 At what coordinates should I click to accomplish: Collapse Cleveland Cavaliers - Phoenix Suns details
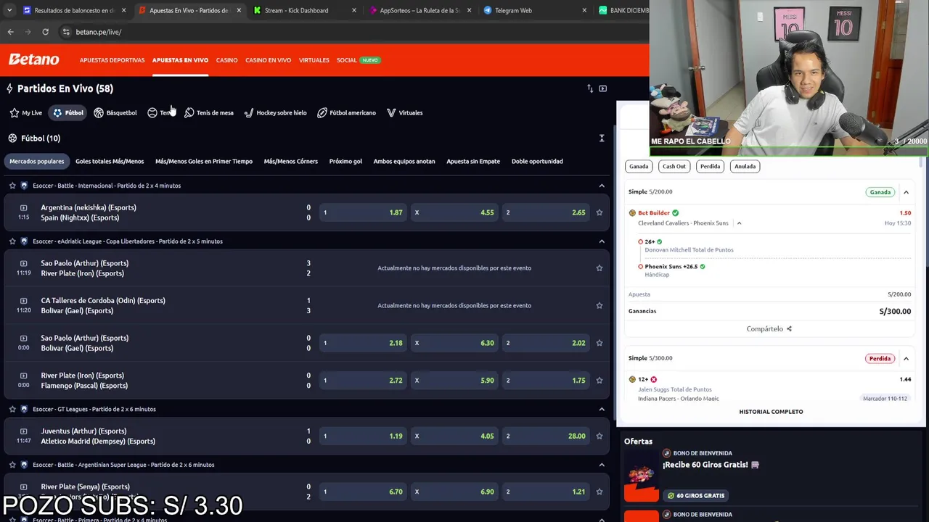739,223
